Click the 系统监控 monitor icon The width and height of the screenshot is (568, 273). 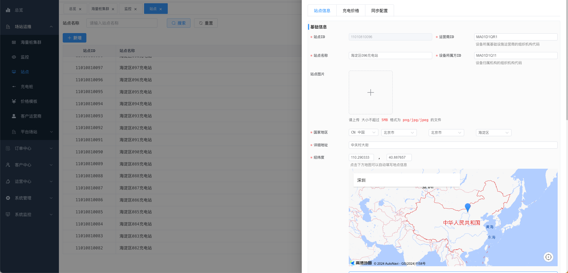8,214
